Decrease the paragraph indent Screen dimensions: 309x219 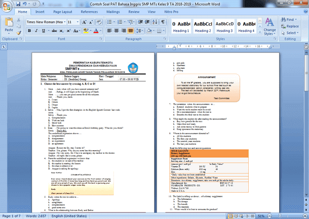[x=140, y=22]
